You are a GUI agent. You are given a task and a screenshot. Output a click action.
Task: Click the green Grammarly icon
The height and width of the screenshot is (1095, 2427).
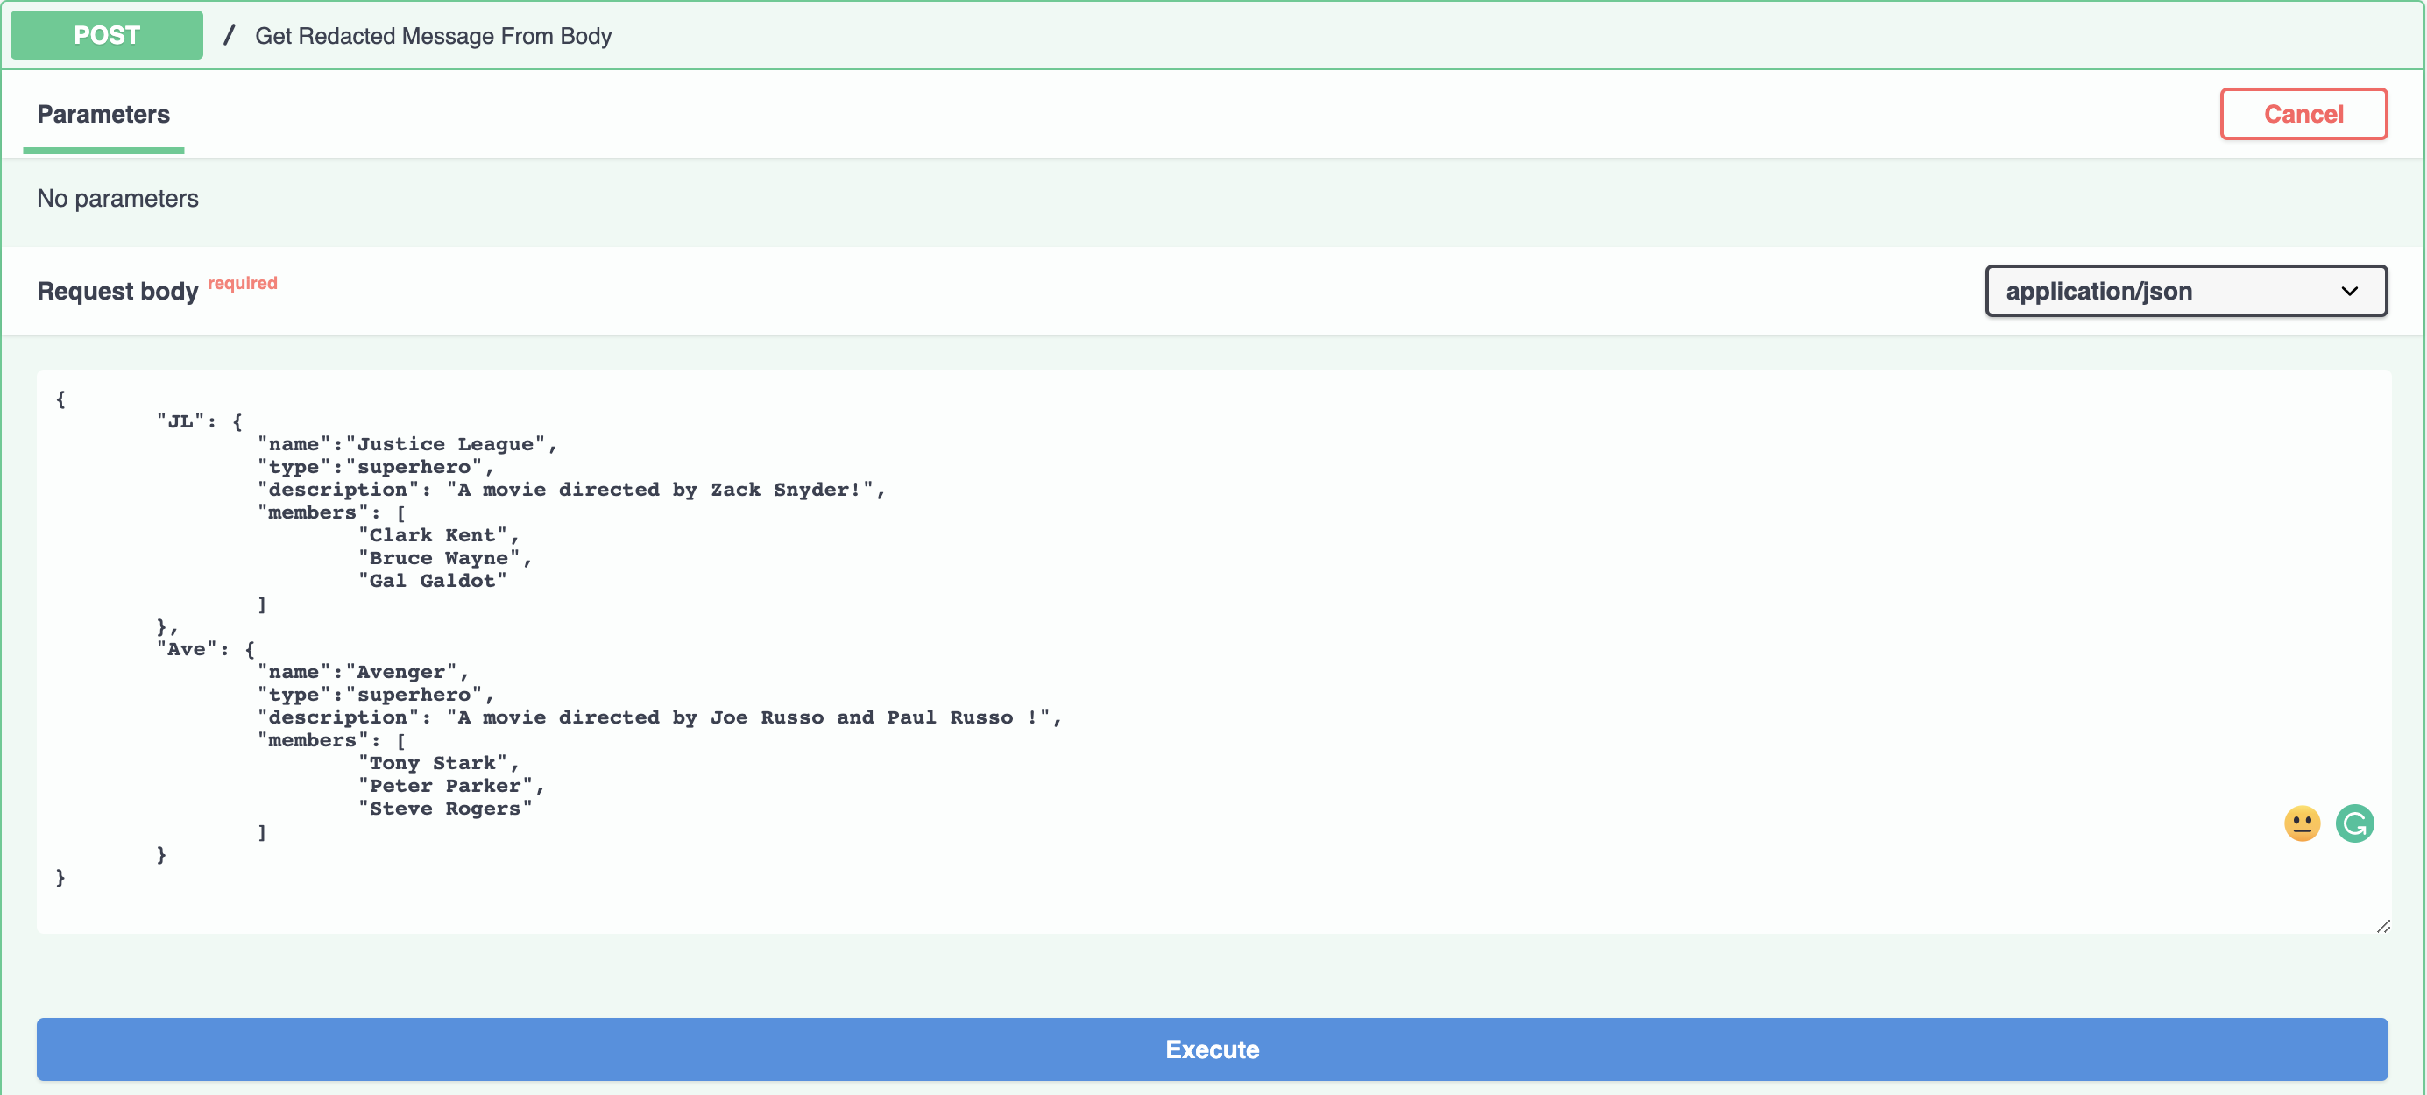point(2354,824)
